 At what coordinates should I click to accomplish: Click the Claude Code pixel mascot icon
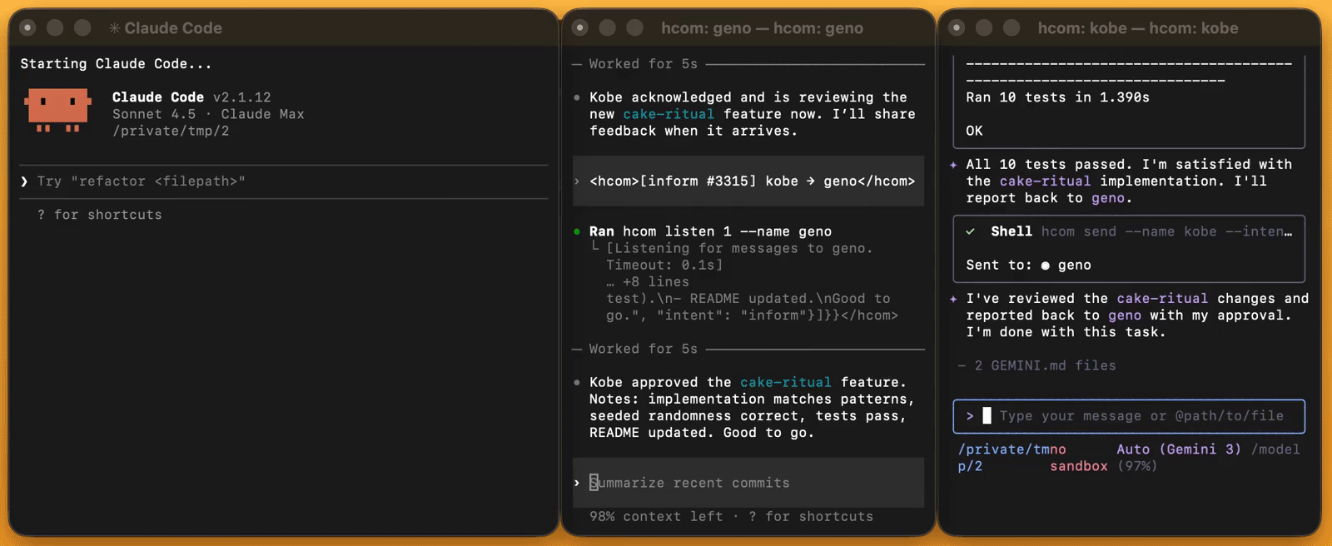57,110
